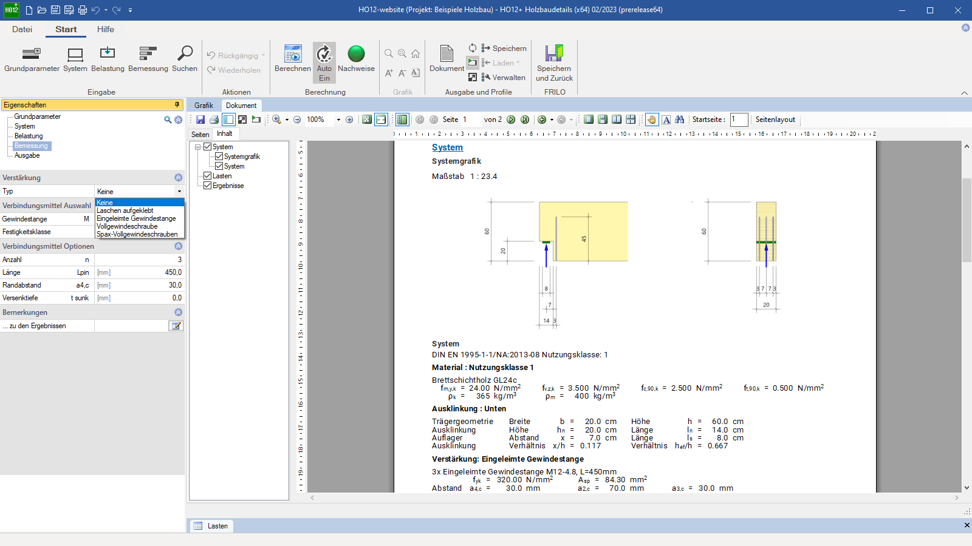Switch to single page layout
This screenshot has height=546, width=972.
pos(589,120)
